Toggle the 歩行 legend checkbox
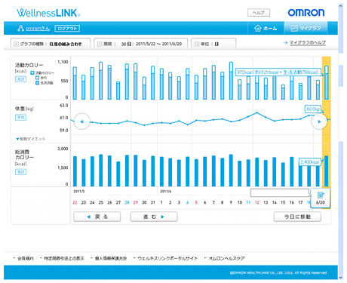This screenshot has width=347, height=283. (37, 78)
